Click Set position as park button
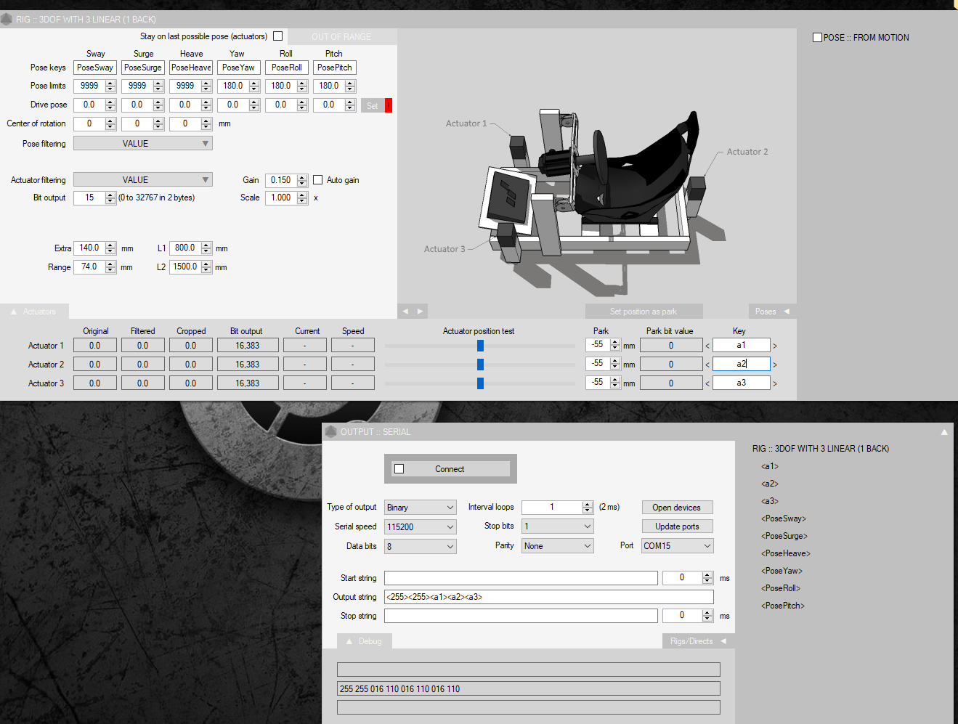Viewport: 958px width, 724px height. (x=644, y=312)
